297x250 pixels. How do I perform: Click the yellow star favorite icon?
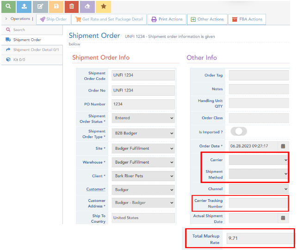click(104, 6)
